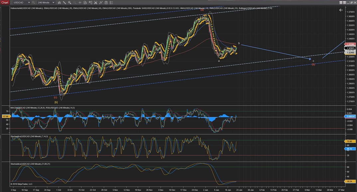Click the '1 Oct' date axis label
Screen dimensions: 357x192
pyautogui.click(x=59, y=190)
